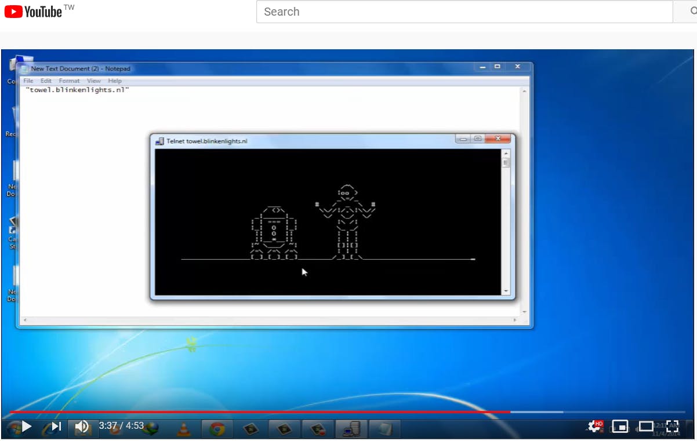Close the Notepad window

pos(517,67)
